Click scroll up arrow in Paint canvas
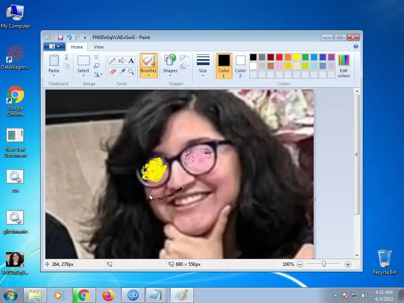This screenshot has height=303, width=404. 357,91
